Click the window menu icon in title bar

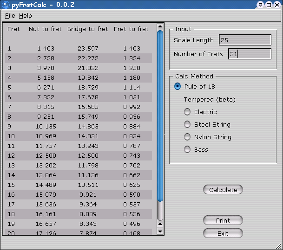click(5, 5)
